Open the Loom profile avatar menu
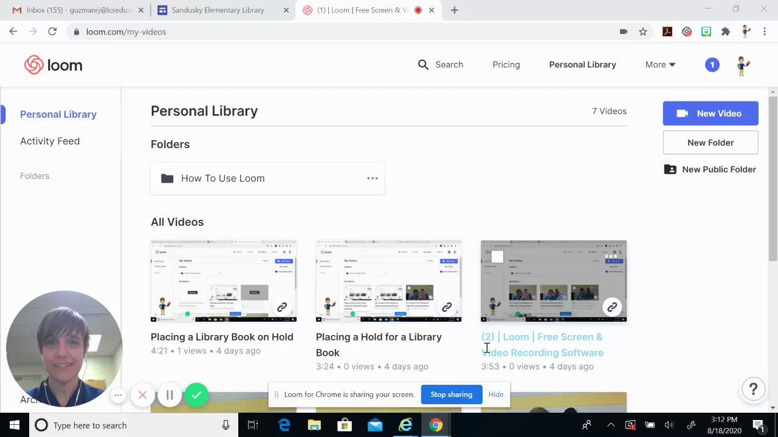 click(x=742, y=65)
